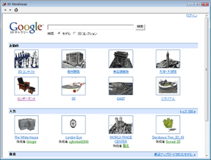This screenshot has height=160, width=211.
Task: Open the office building thumbnail
Action: (x=74, y=59)
